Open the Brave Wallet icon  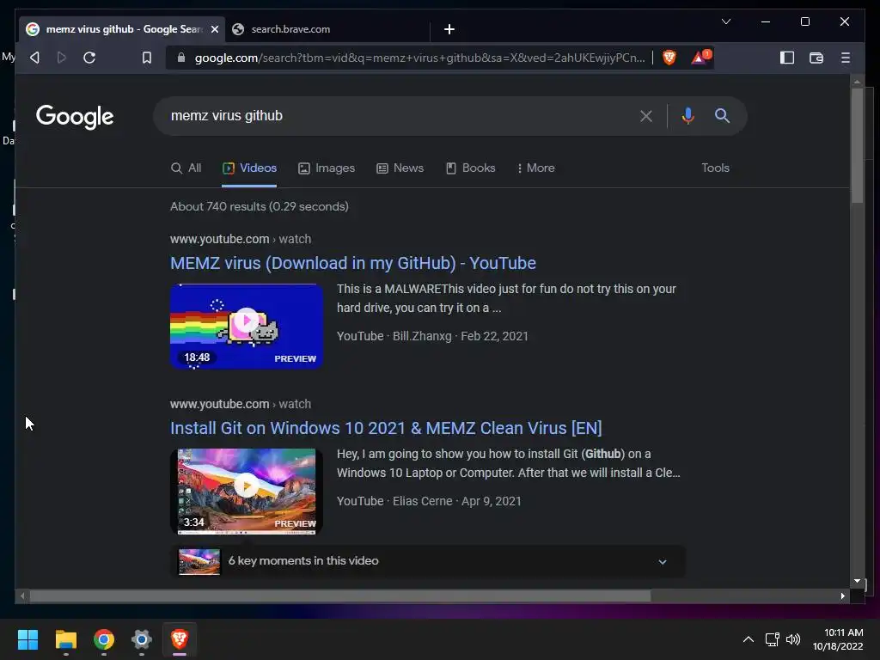click(x=816, y=58)
